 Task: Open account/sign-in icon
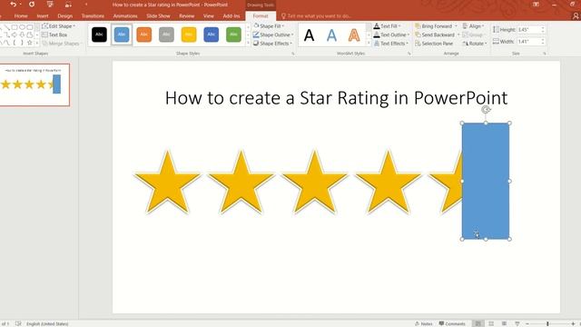coord(576,16)
